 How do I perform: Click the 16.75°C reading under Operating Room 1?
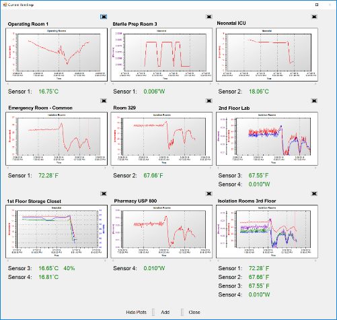[x=48, y=92]
